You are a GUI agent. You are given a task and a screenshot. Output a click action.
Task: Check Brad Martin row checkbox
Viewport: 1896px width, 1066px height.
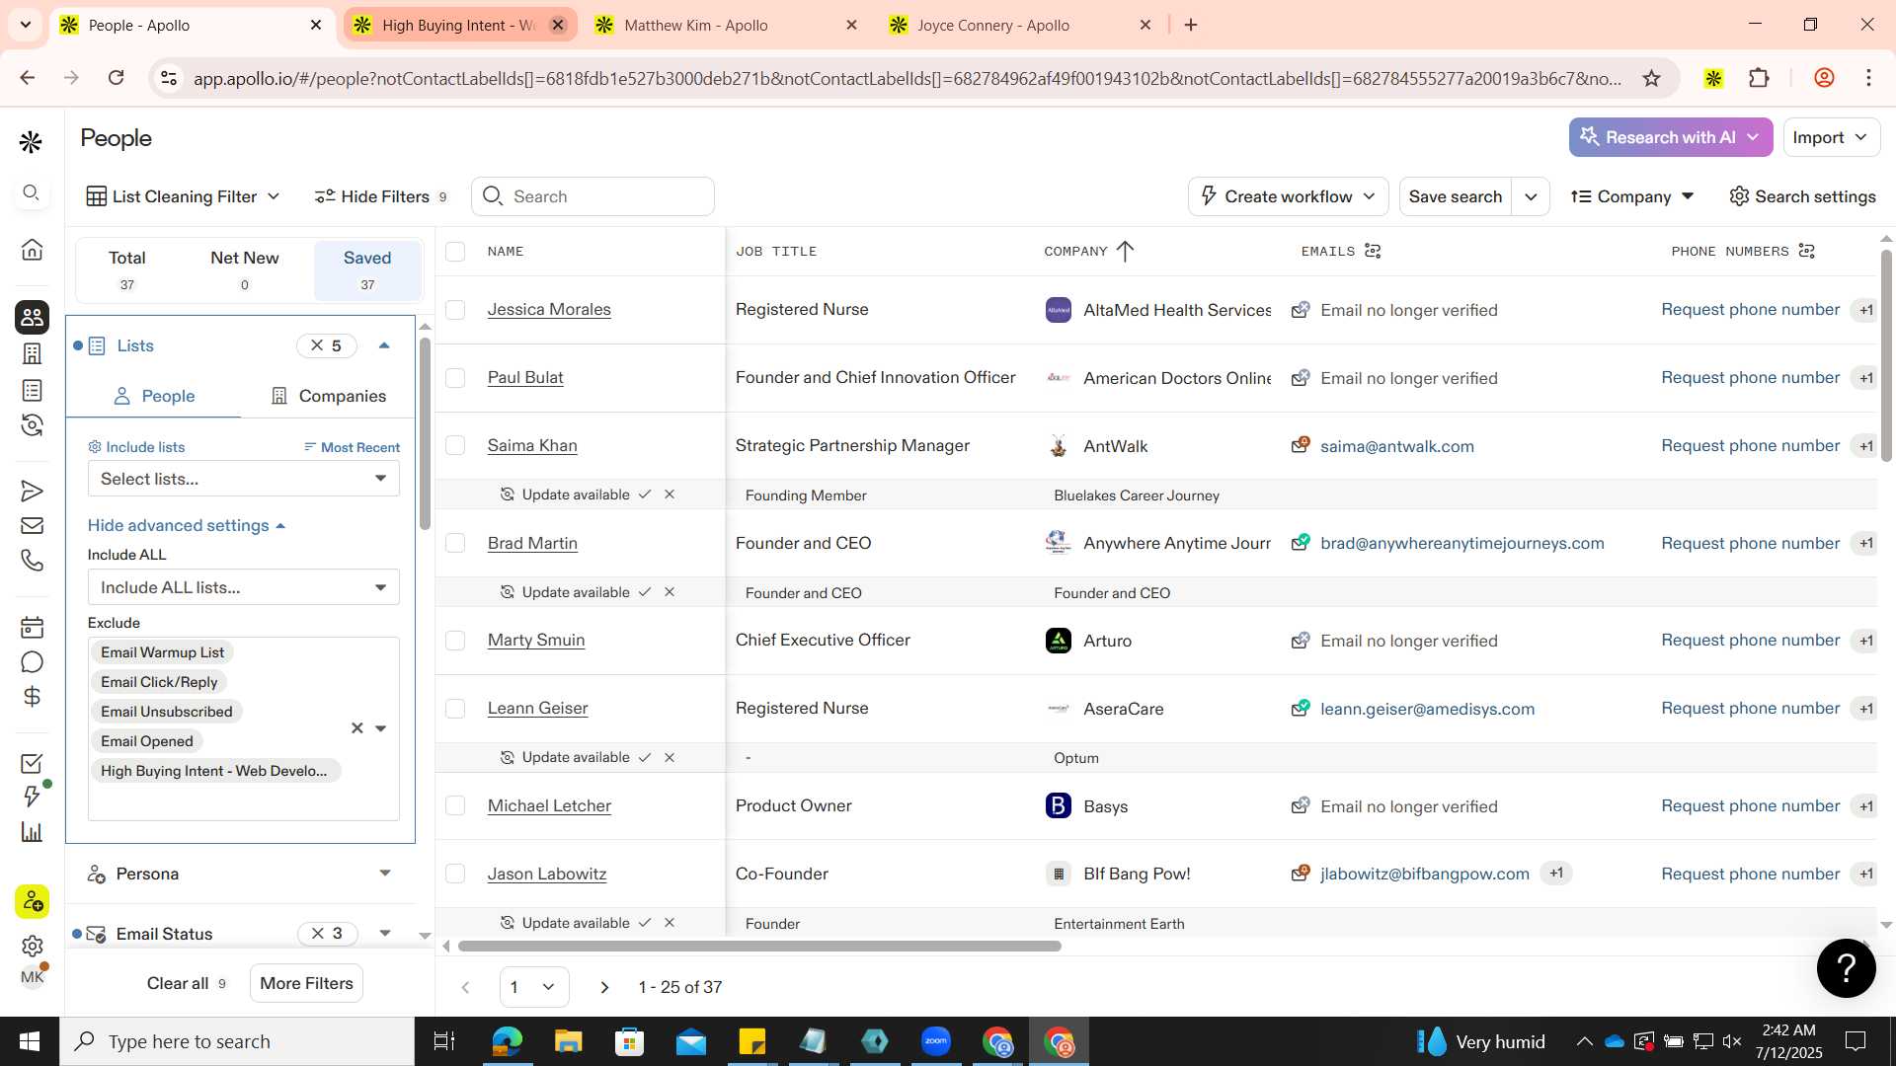point(455,543)
